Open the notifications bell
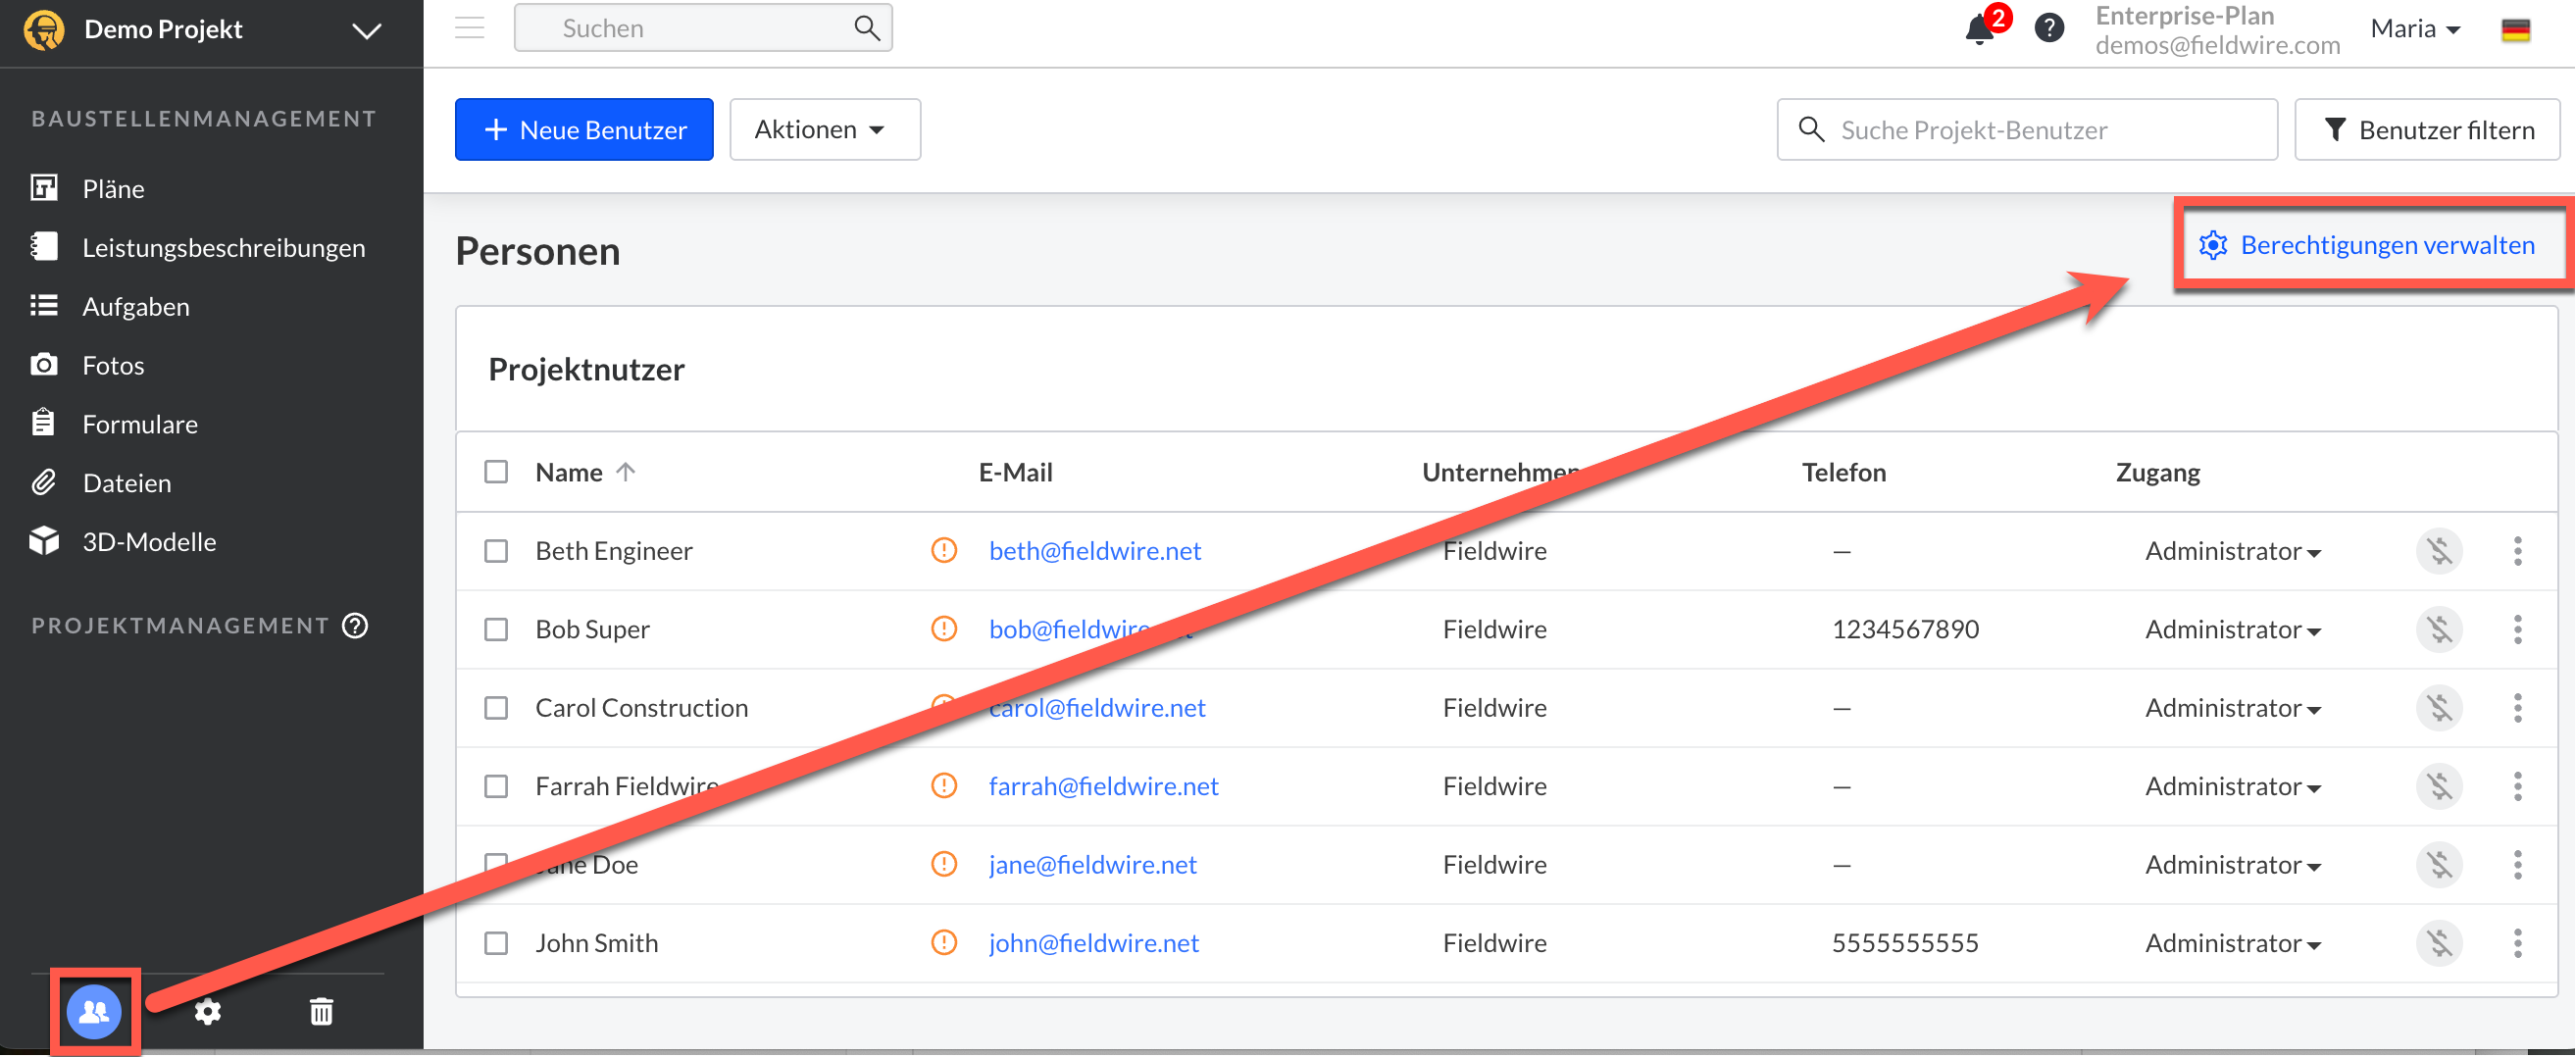 [x=1978, y=29]
